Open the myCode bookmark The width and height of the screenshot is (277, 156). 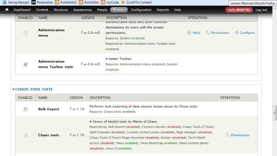[110, 2]
